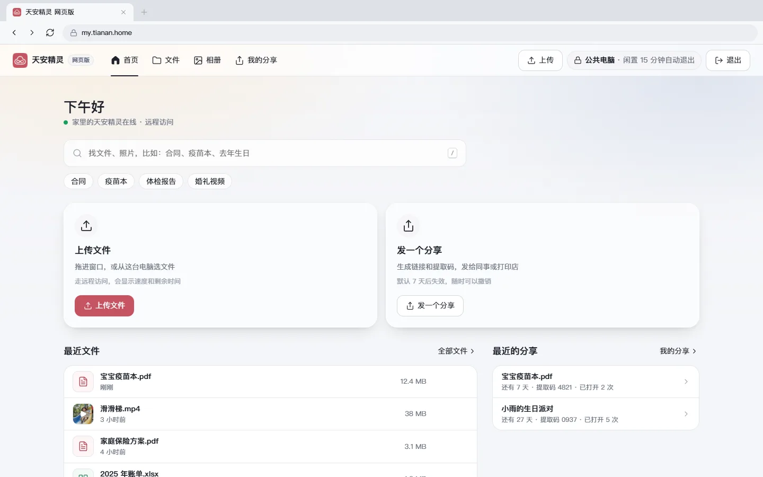Select the 体检报告 suggestion chip
The height and width of the screenshot is (477, 763).
coord(161,181)
